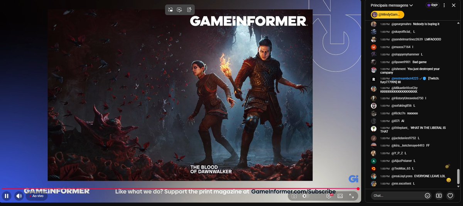Click the @sofaking856 username

[401, 106]
